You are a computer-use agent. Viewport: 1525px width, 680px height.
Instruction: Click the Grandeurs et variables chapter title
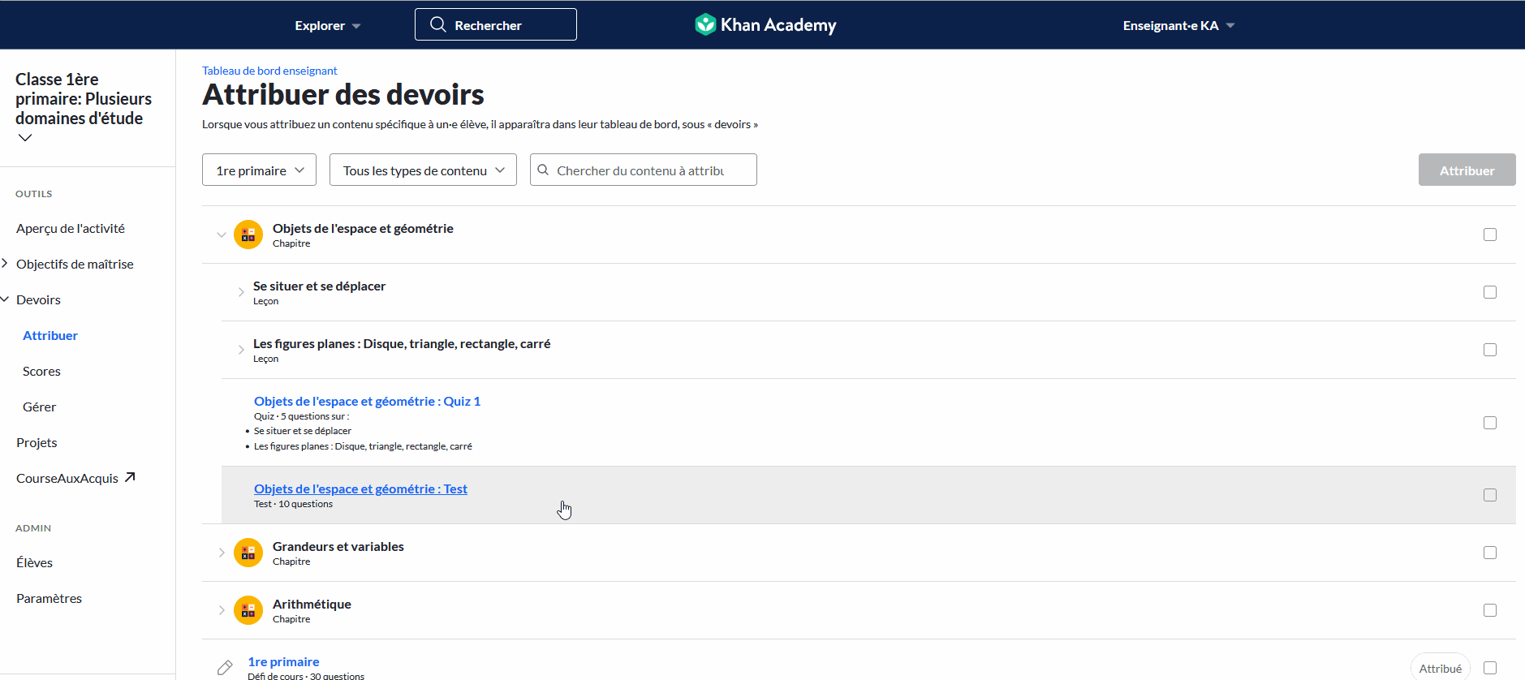[x=338, y=546]
